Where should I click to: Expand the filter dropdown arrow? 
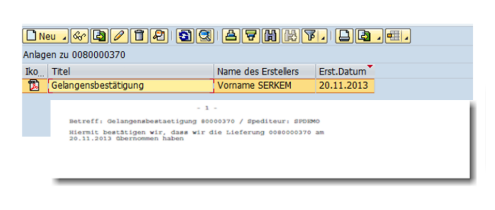tap(322, 37)
